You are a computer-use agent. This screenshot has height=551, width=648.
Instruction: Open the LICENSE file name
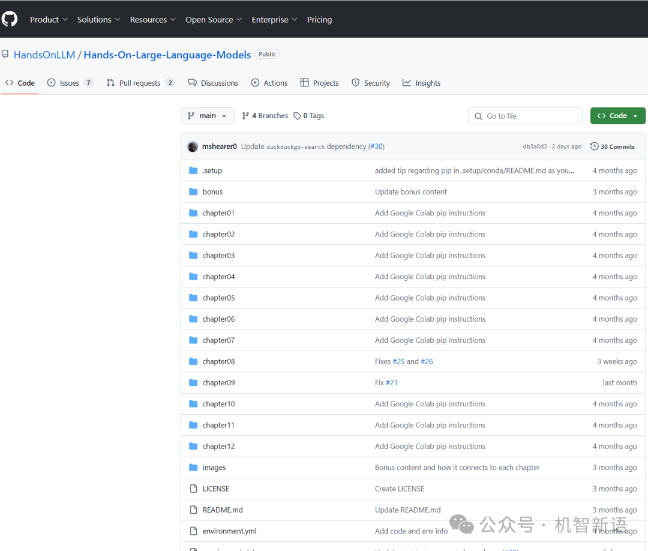point(216,489)
